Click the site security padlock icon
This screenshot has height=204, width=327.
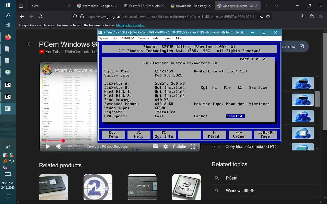point(82,16)
